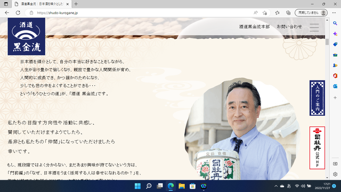Open the Windows Start menu
This screenshot has height=192, width=341.
[137, 186]
